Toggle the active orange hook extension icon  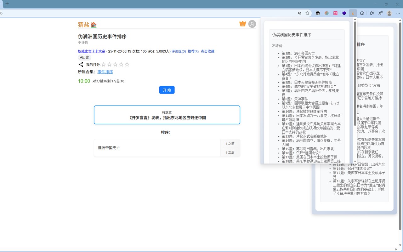(353, 13)
